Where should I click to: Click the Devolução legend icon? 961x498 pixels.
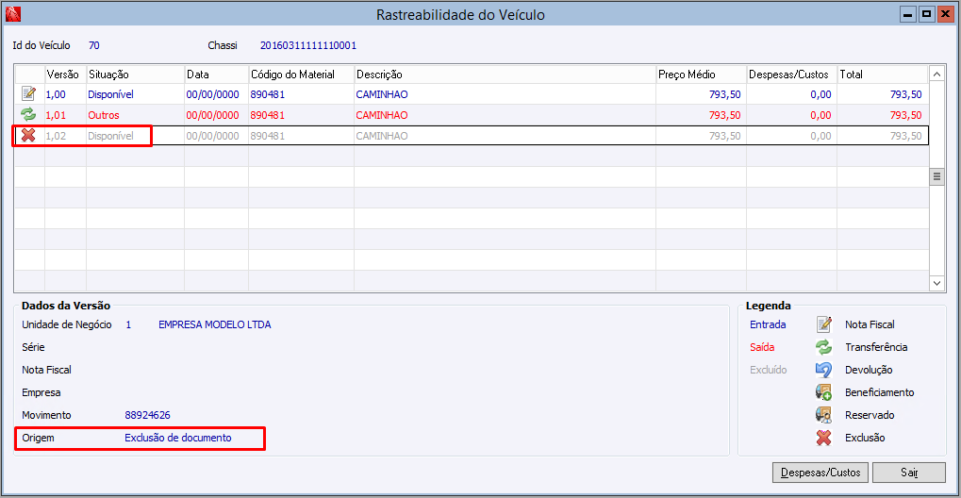tap(823, 370)
